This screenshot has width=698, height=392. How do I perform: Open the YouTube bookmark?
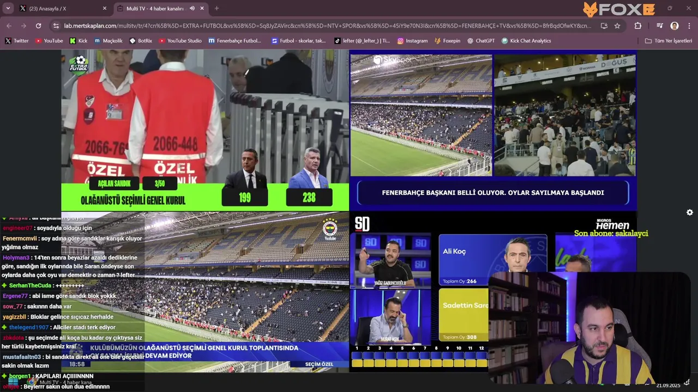tap(49, 41)
